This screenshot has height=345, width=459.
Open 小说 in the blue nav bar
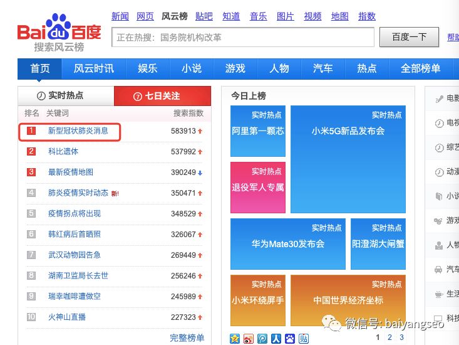click(192, 68)
